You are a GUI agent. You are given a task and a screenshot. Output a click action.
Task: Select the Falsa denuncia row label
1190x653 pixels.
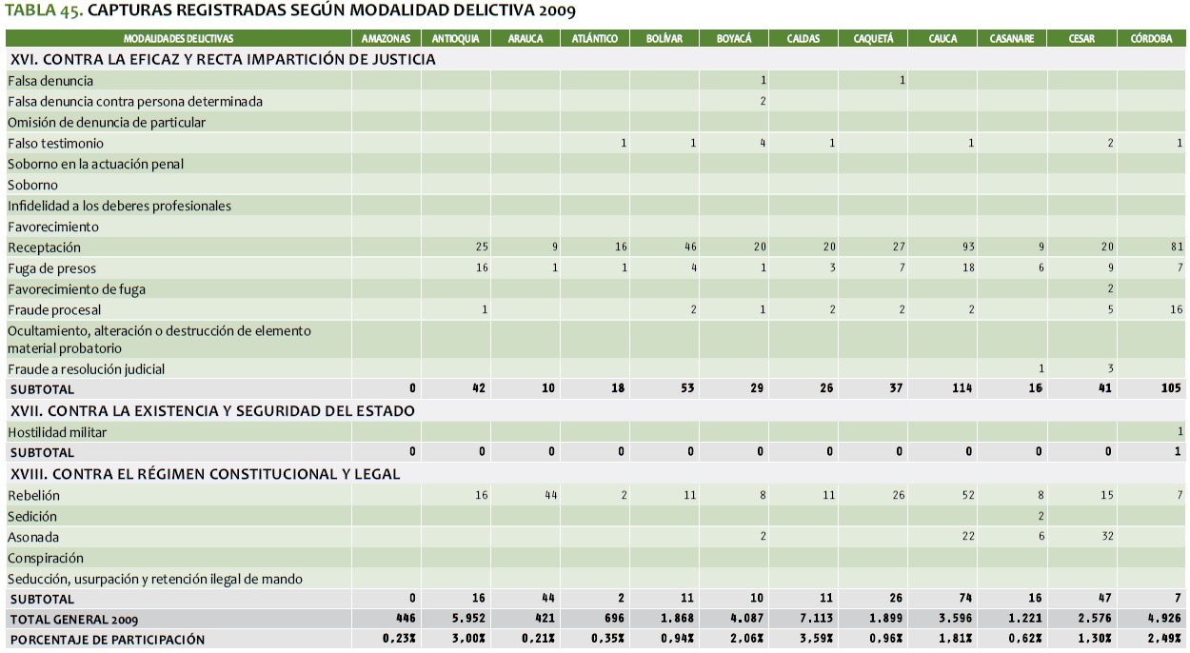[x=50, y=81]
